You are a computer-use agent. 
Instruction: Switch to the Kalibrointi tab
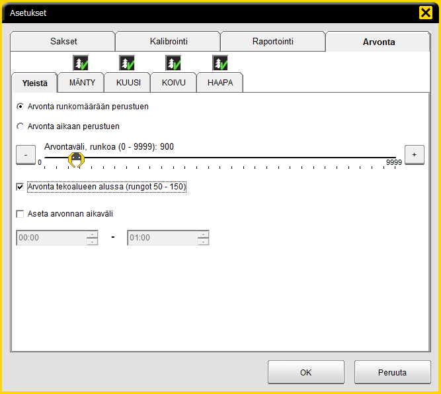169,42
